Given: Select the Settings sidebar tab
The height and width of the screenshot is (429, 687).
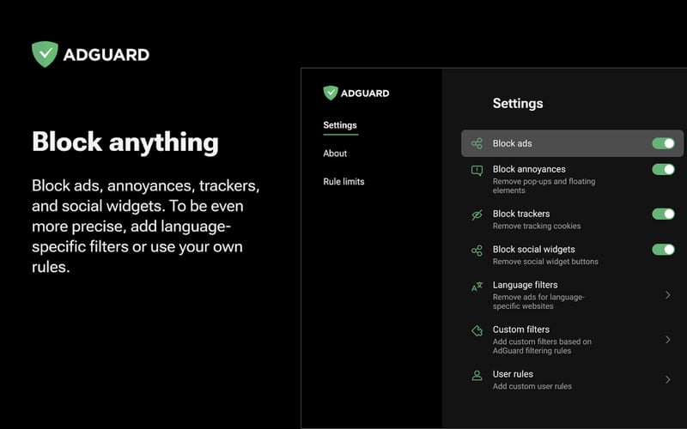Looking at the screenshot, I should click(340, 125).
